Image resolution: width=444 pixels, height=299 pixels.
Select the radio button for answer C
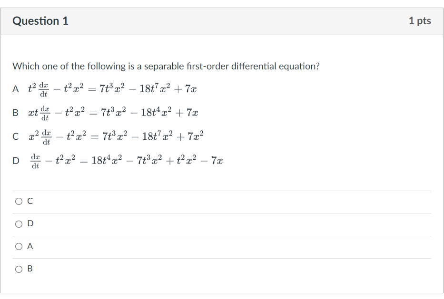18,201
